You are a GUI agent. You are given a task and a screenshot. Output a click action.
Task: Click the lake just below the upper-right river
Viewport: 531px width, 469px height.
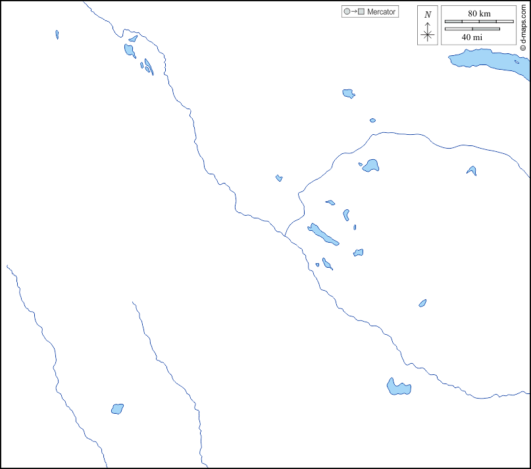tap(371, 165)
